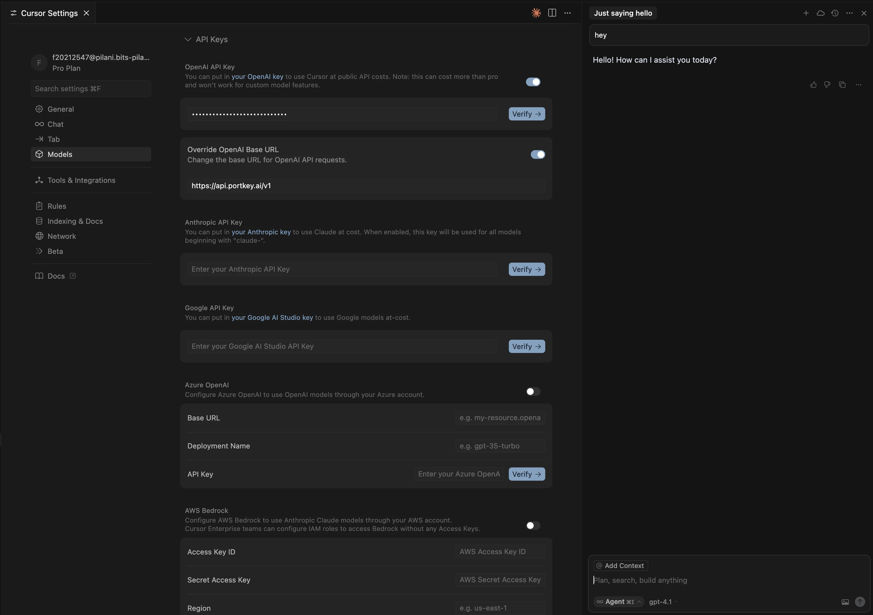The height and width of the screenshot is (615, 873).
Task: Click the Search settings field
Action: pos(91,89)
